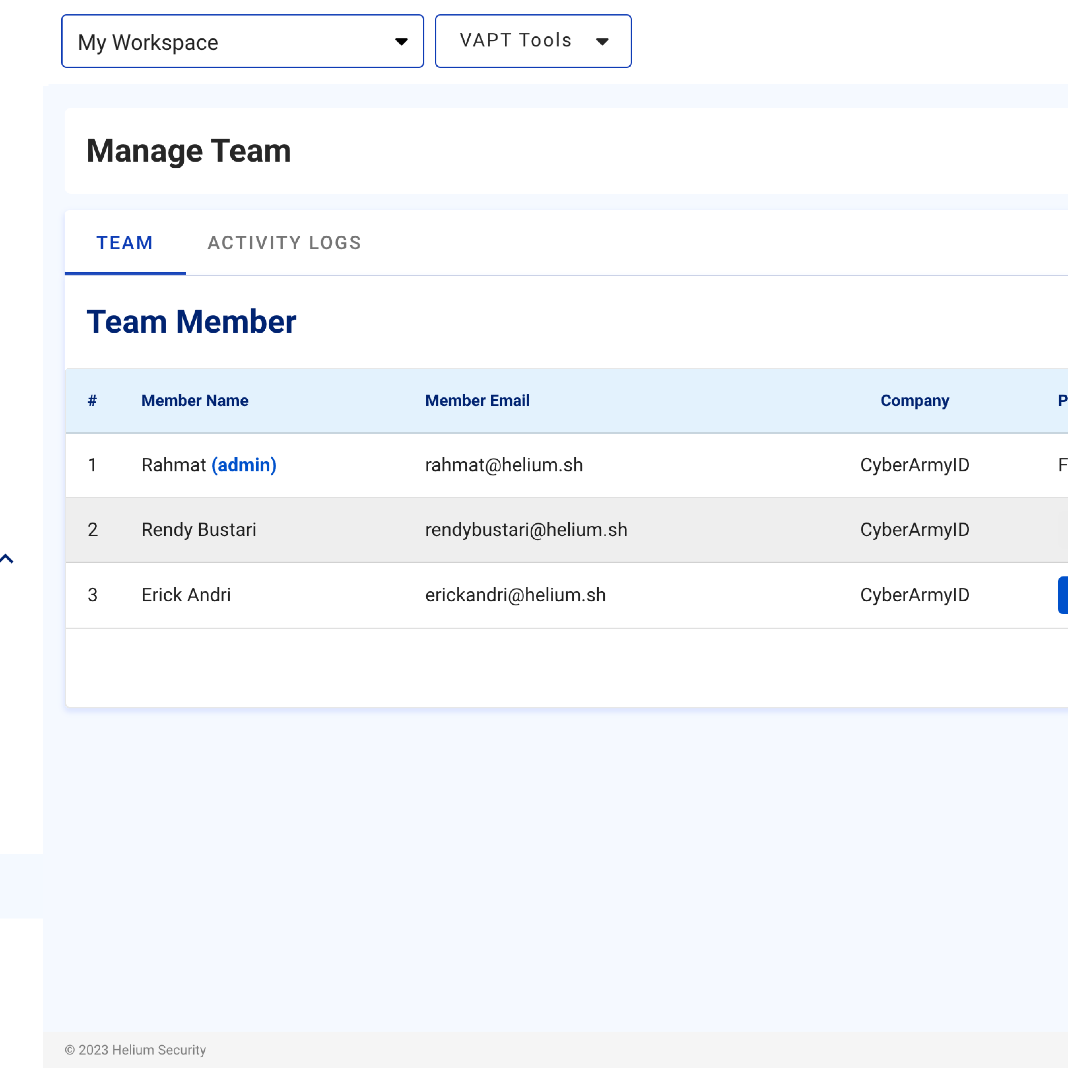Click the (admin) label next to Rahmat

coord(244,465)
